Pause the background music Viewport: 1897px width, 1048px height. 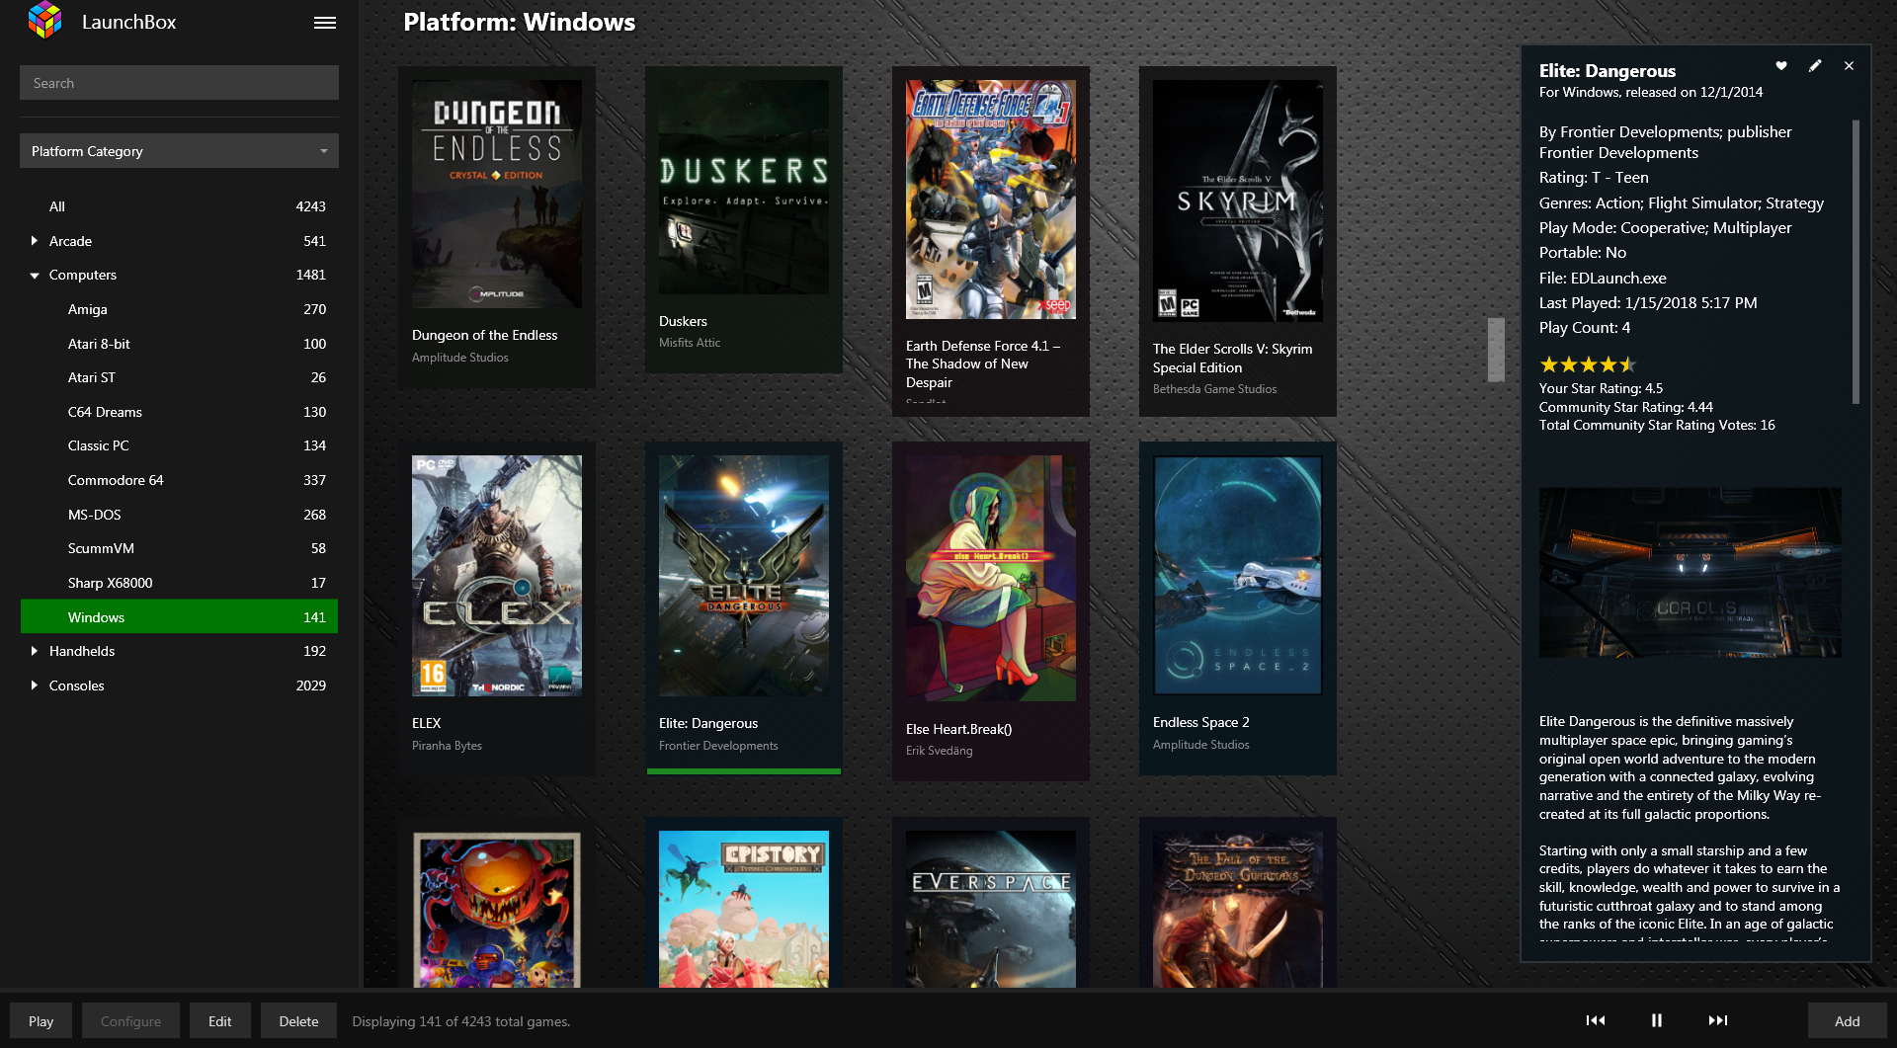[1657, 1020]
